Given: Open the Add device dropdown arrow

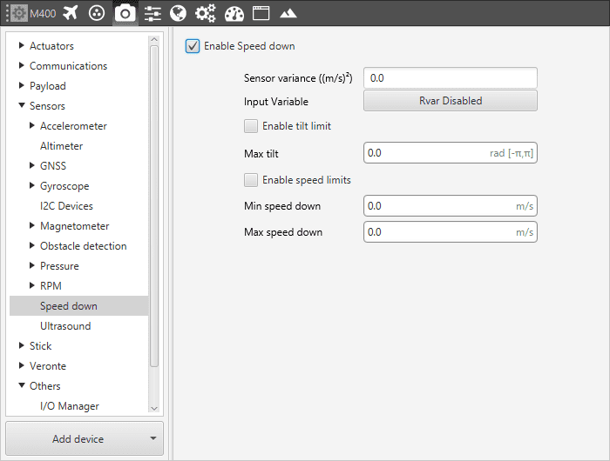Looking at the screenshot, I should click(x=153, y=438).
